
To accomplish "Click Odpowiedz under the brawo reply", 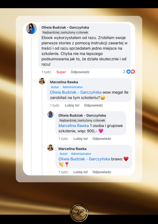I will (x=102, y=172).
